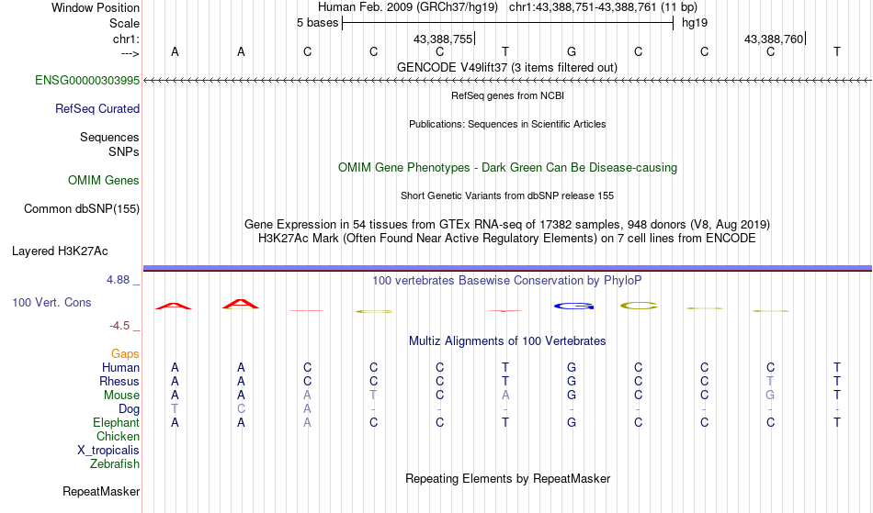Viewport: 873px width, 513px height.
Task: Click the G base in the reference sequence row
Action: [x=572, y=52]
